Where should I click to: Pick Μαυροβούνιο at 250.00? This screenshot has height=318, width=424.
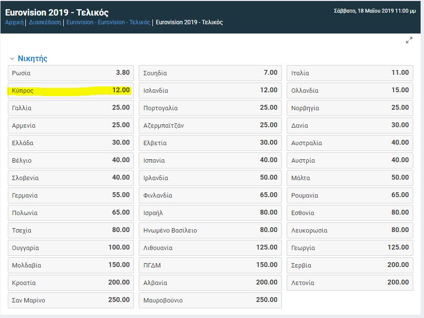point(210,301)
